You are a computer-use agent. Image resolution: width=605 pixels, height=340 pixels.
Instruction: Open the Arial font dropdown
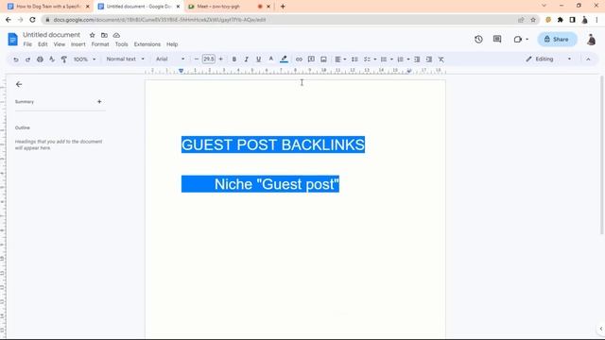(170, 59)
